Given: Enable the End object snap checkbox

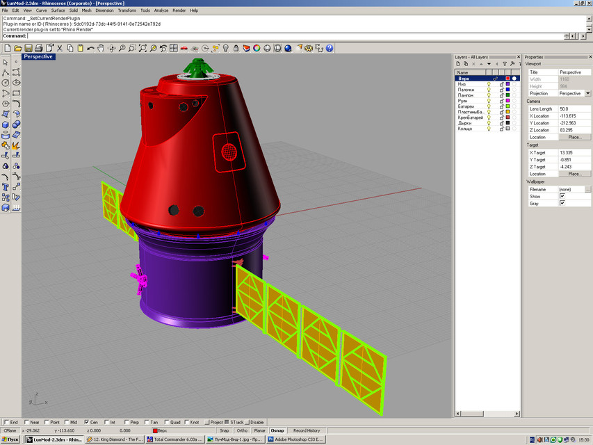Looking at the screenshot, I should (x=6, y=422).
